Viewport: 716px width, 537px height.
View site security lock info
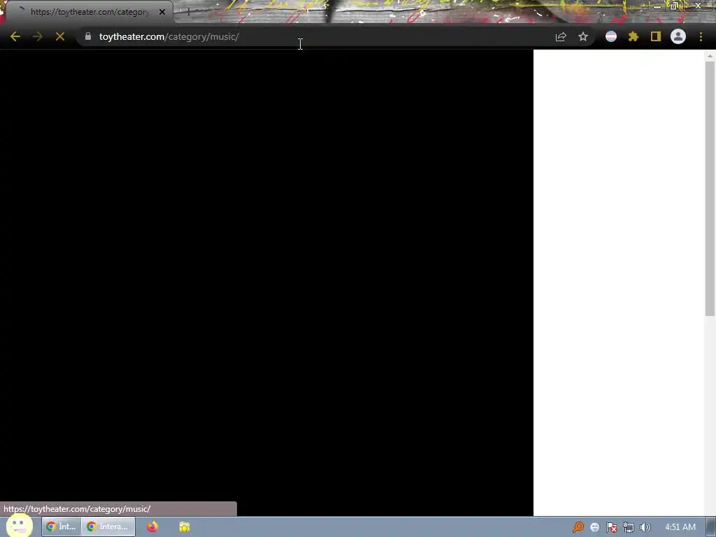tap(88, 36)
